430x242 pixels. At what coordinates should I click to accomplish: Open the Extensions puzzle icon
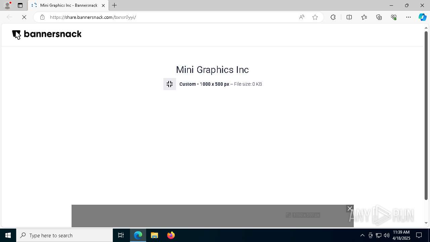coord(333,17)
